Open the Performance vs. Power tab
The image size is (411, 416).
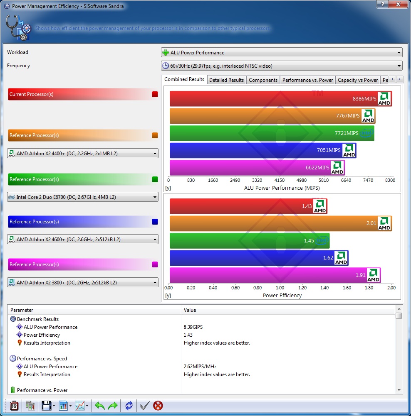307,80
